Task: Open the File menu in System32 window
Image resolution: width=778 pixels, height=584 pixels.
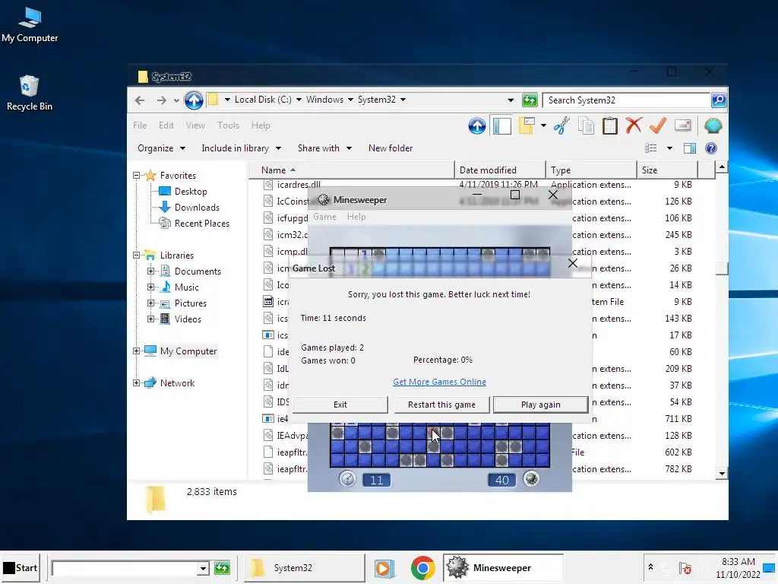Action: 140,125
